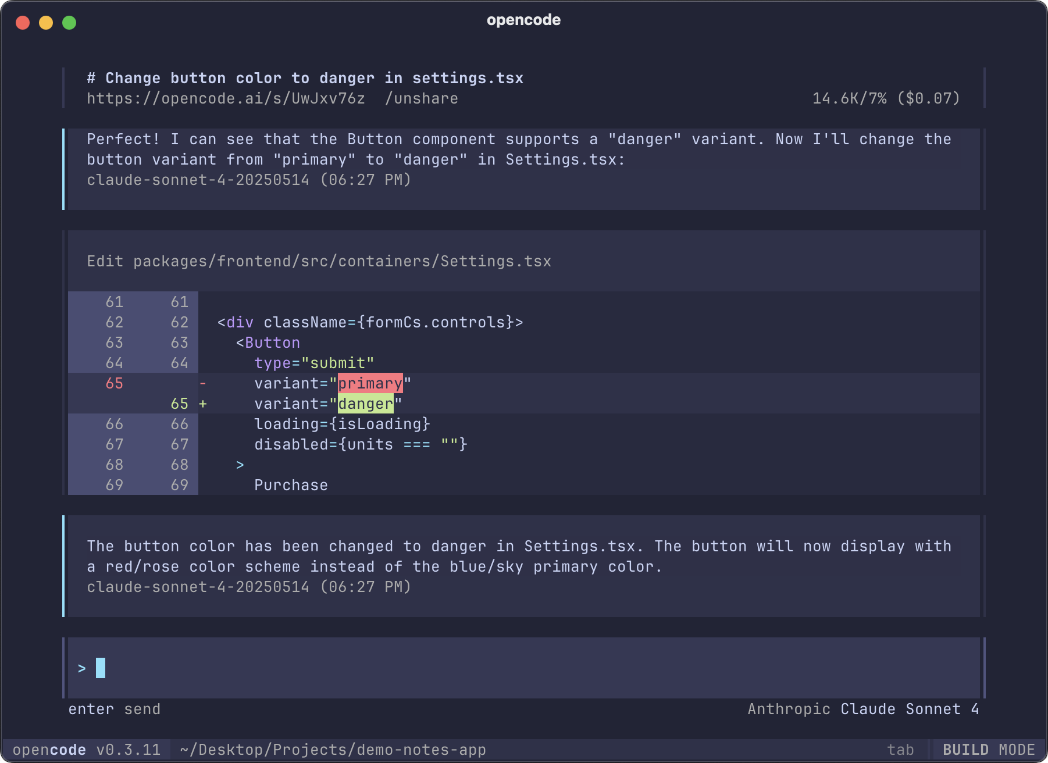Select the Anthropic Claude Sonnet 4 model label
Viewport: 1048px width, 763px height.
(861, 709)
